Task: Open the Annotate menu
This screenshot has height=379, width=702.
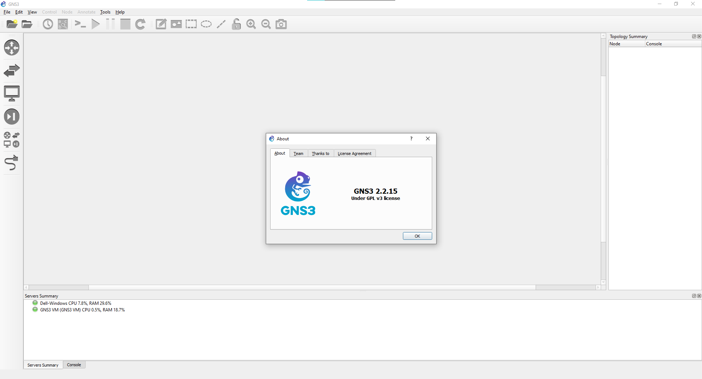Action: coord(86,12)
